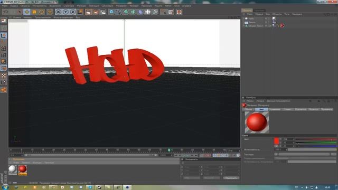
Task: Open the viewport Камеры menu
Action: point(27,17)
